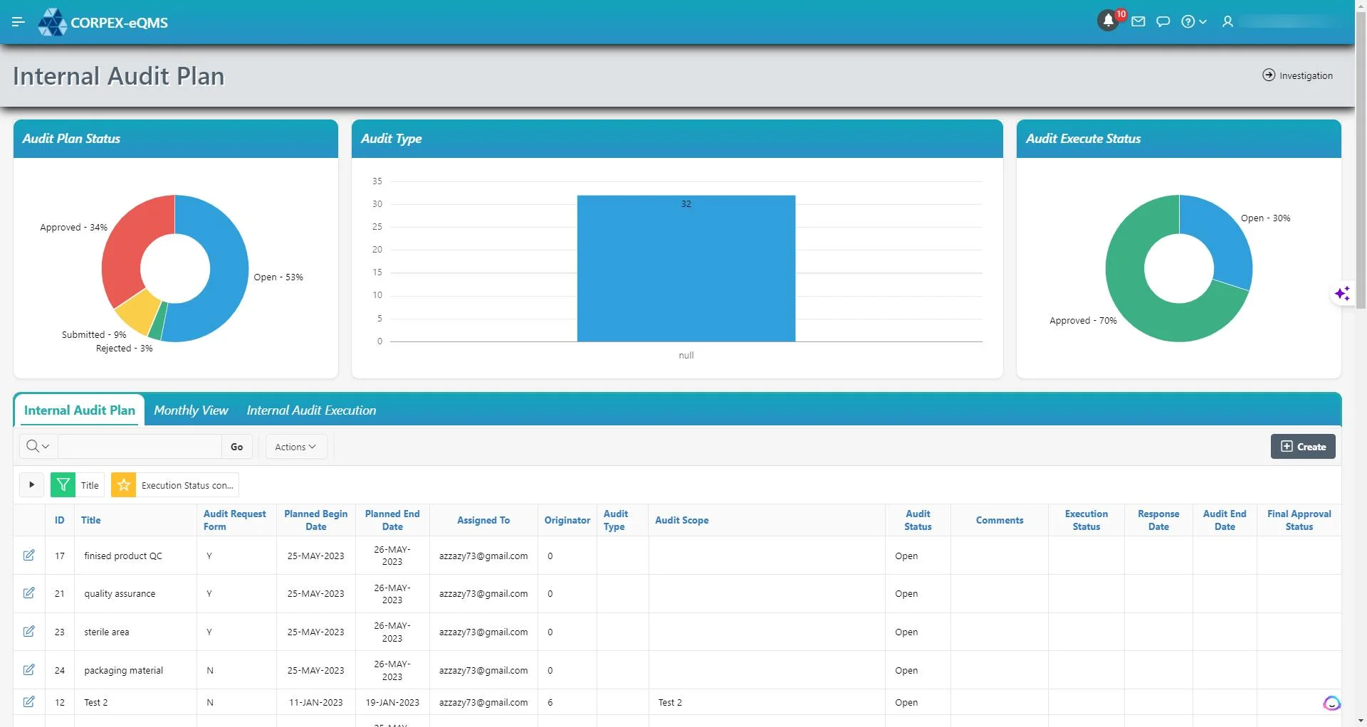Image resolution: width=1367 pixels, height=727 pixels.
Task: Open the Investigation link
Action: pyautogui.click(x=1298, y=75)
